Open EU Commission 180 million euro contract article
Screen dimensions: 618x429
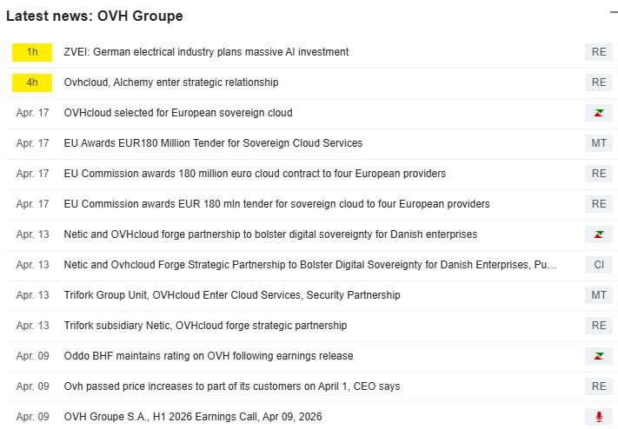click(x=255, y=174)
